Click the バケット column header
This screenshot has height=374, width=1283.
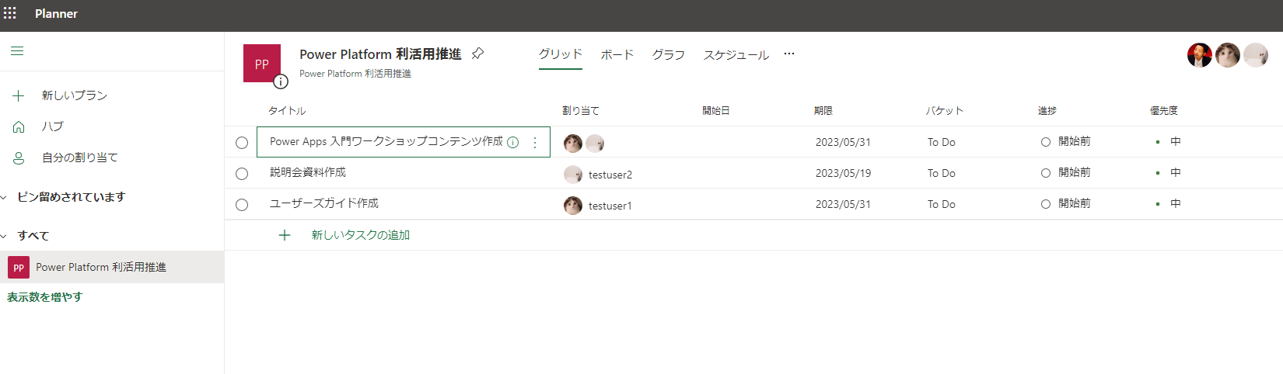click(945, 111)
